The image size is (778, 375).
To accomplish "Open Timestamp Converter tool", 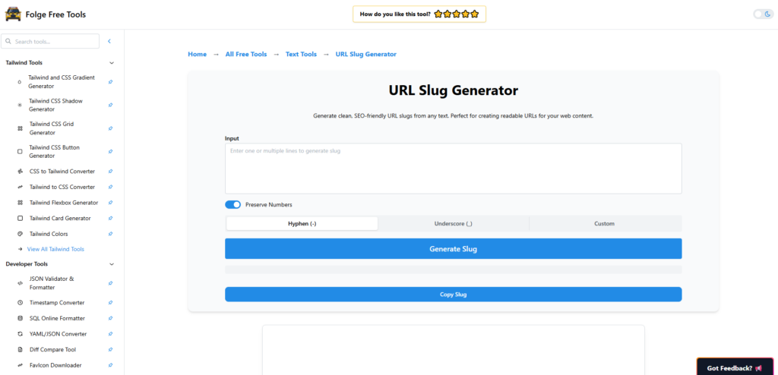I will [x=57, y=303].
